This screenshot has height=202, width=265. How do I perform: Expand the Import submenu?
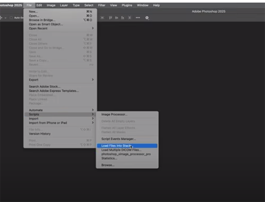60,119
